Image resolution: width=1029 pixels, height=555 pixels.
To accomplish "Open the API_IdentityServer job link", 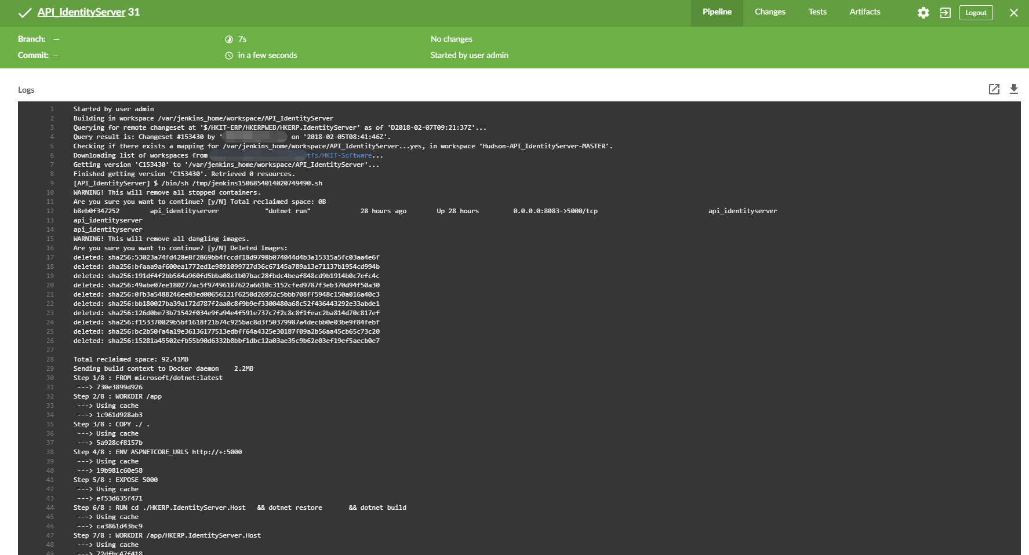I will [81, 12].
